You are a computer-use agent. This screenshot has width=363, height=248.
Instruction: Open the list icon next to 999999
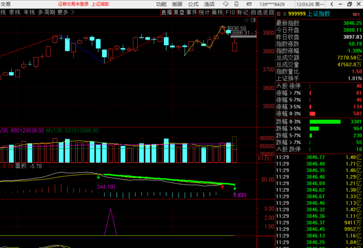point(285,14)
